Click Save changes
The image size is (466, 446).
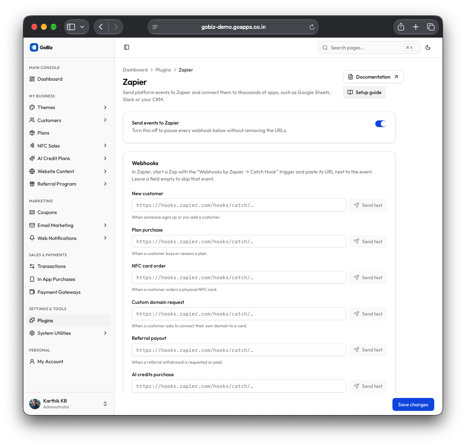coord(413,405)
